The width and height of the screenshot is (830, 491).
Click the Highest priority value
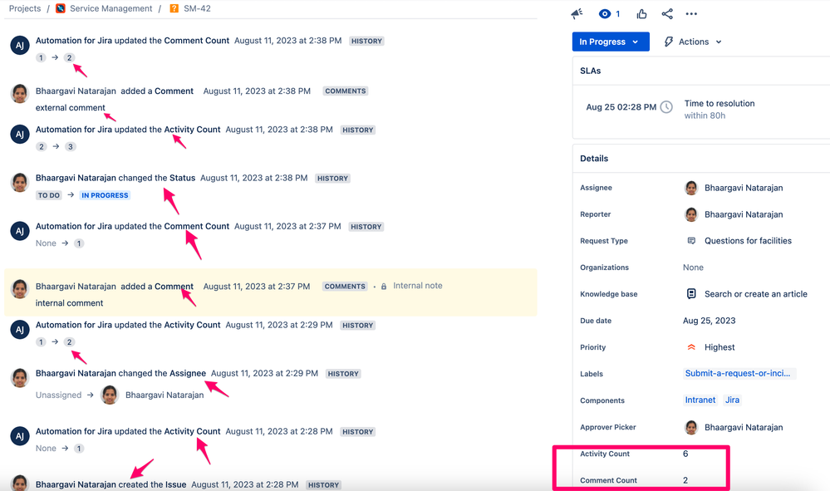tap(719, 347)
